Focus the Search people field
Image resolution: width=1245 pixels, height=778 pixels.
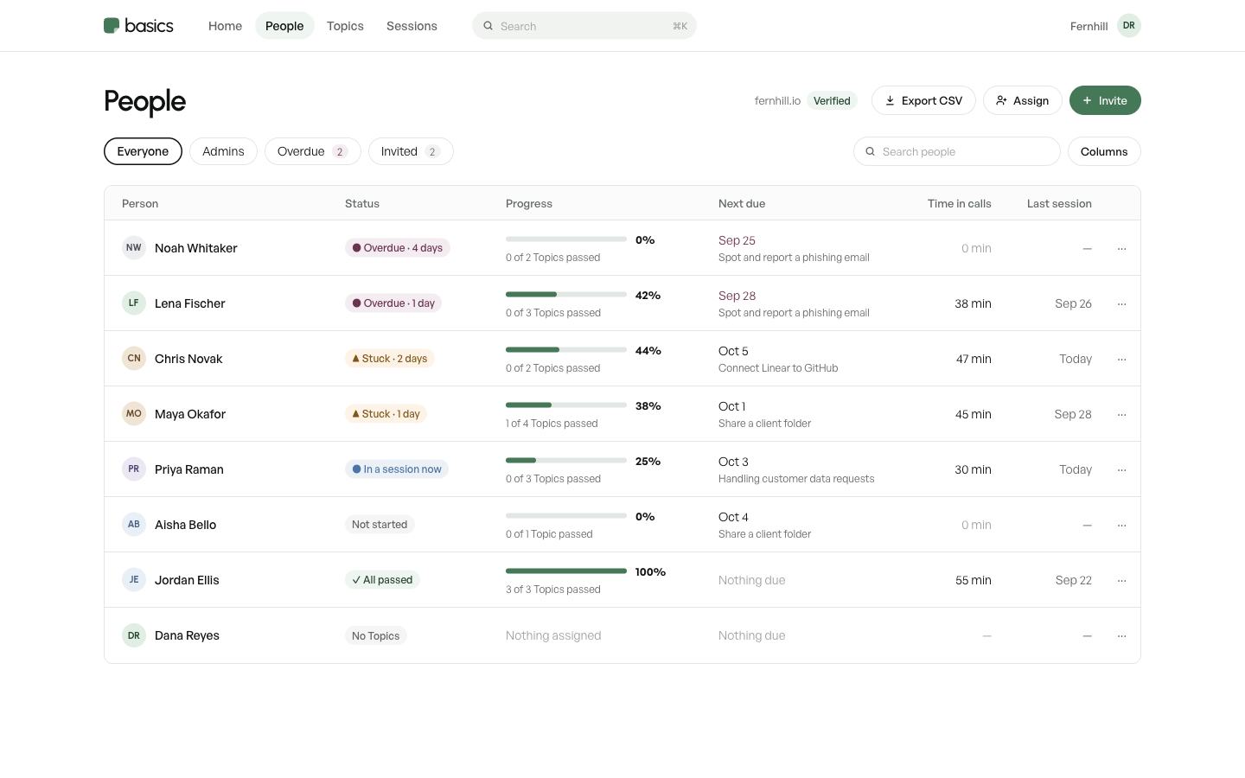(957, 151)
